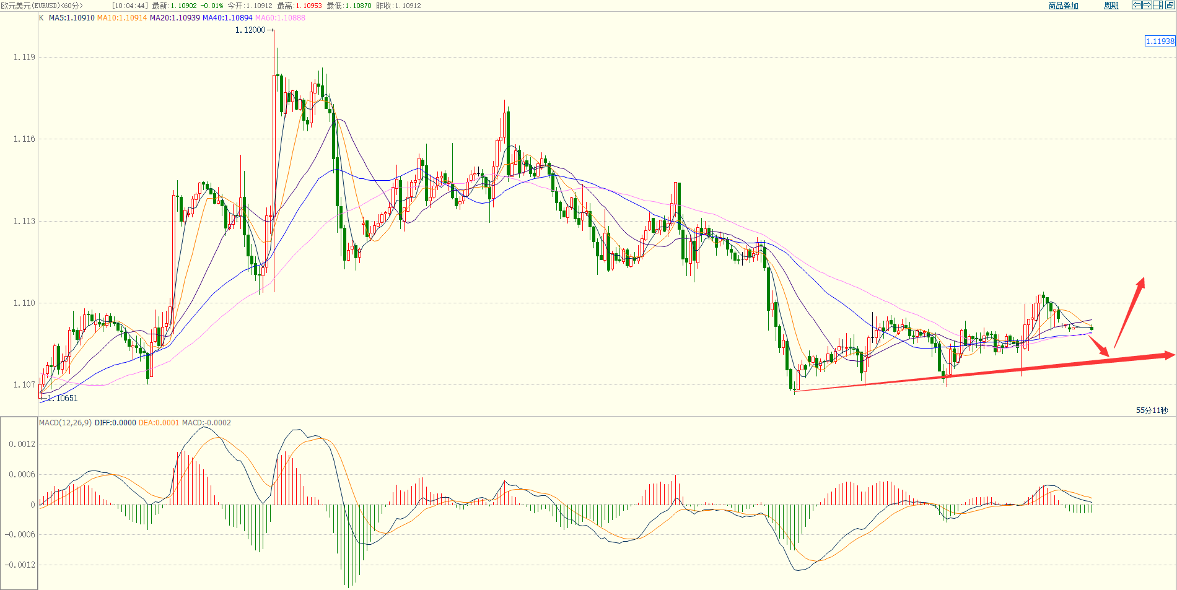Click the 1.110 price axis label
The image size is (1177, 590).
pos(24,303)
